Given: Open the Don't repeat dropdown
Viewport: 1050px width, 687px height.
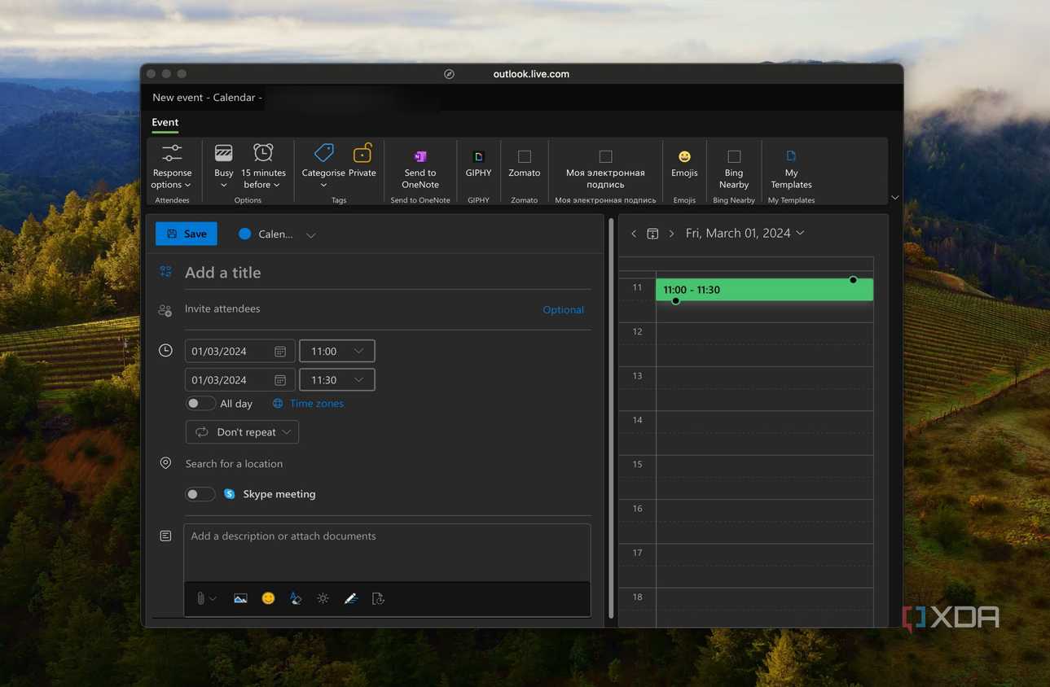Looking at the screenshot, I should click(242, 432).
